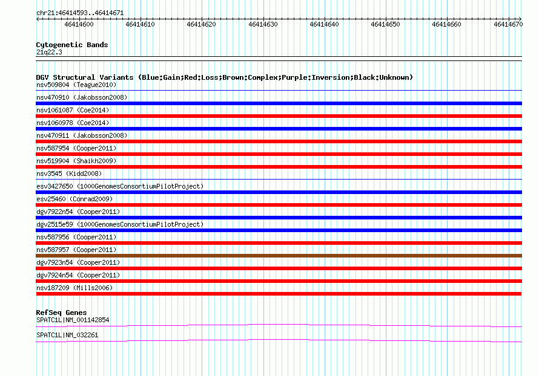This screenshot has width=539, height=376.
Task: Click ruler position 46414620
Action: [201, 24]
